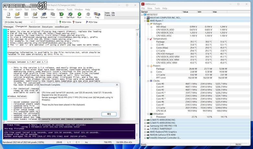Viewport: 253px width, 149px height.
Task: Close the Benchmark Complete dialog
Action: [117, 85]
